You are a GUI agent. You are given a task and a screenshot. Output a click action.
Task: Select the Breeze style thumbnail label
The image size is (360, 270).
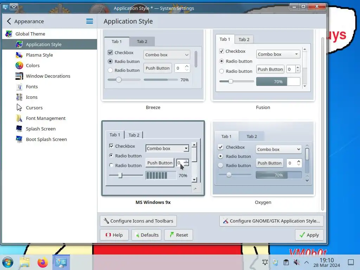153,107
